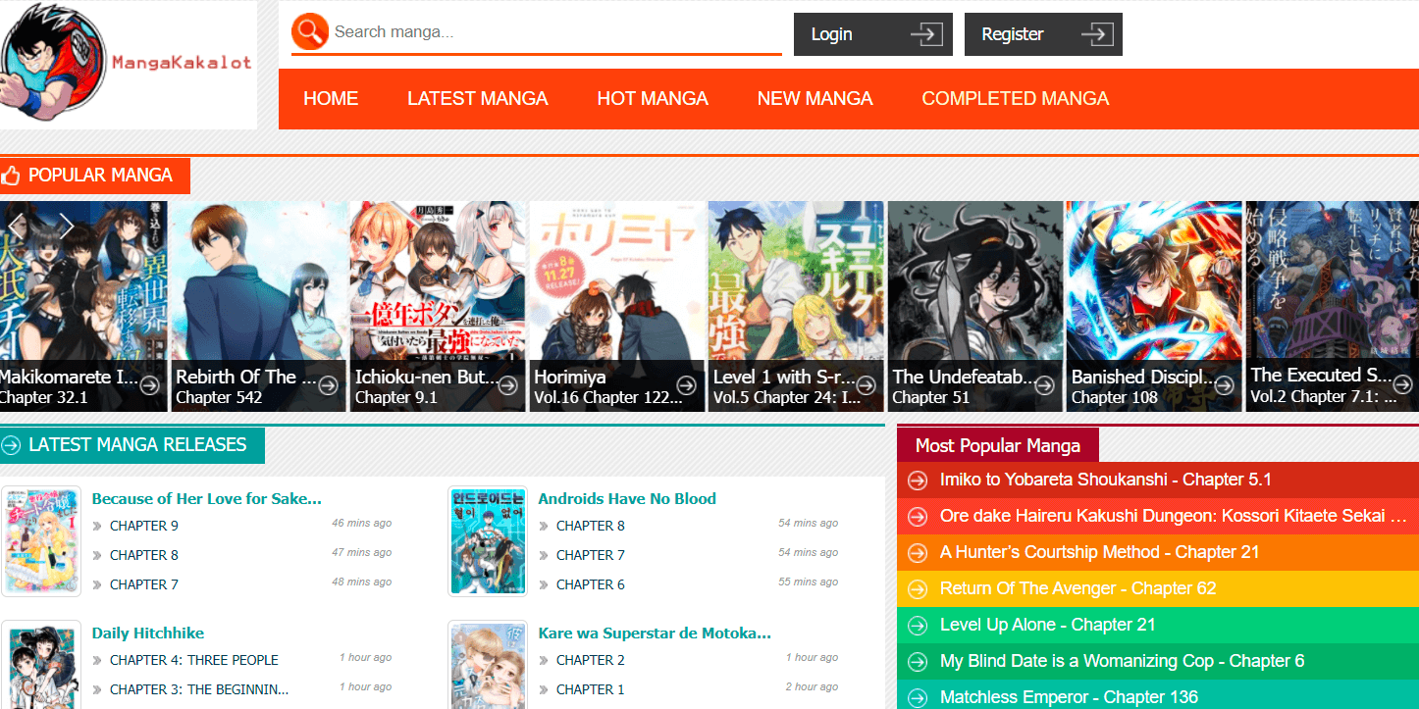The width and height of the screenshot is (1419, 709).
Task: Click arrow icon beside Ore dake Haireru
Action: tap(918, 516)
